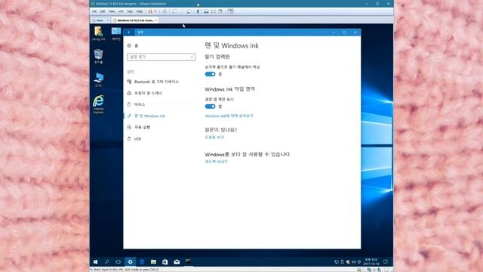Click the Unity mode toolbar icon
The image size is (483, 272).
[x=220, y=11]
